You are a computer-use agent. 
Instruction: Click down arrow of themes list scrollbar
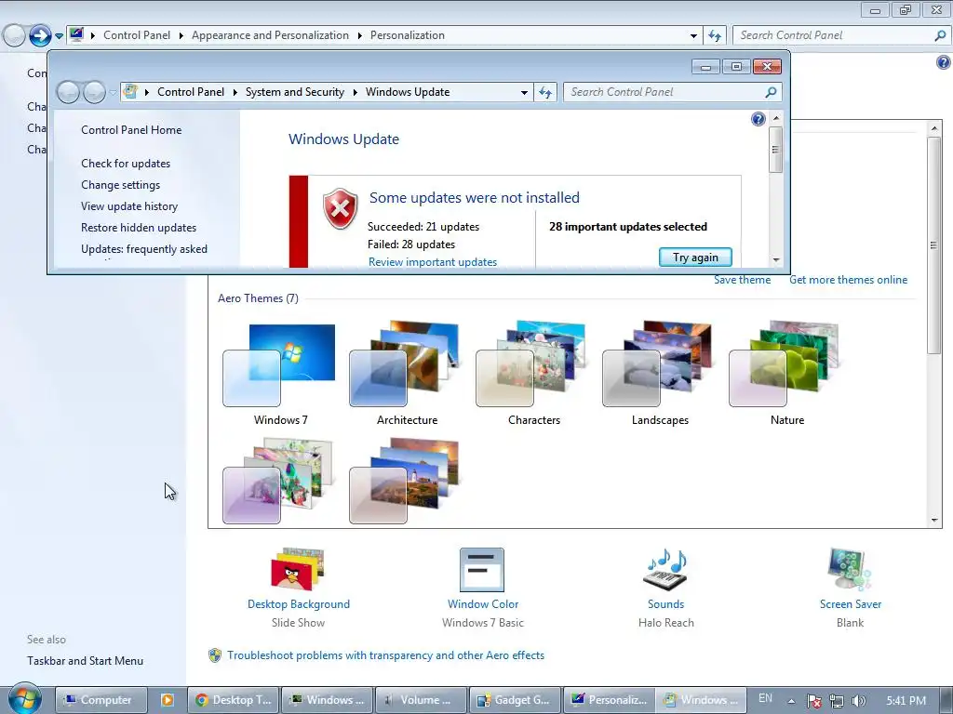tap(934, 521)
